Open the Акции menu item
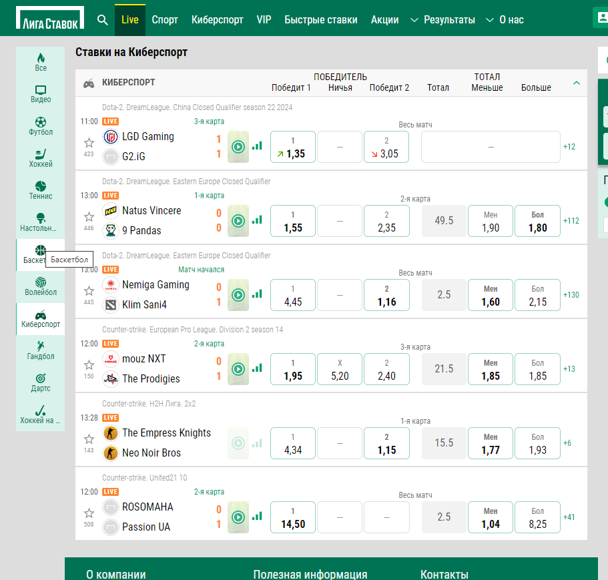This screenshot has width=608, height=580. pyautogui.click(x=384, y=20)
